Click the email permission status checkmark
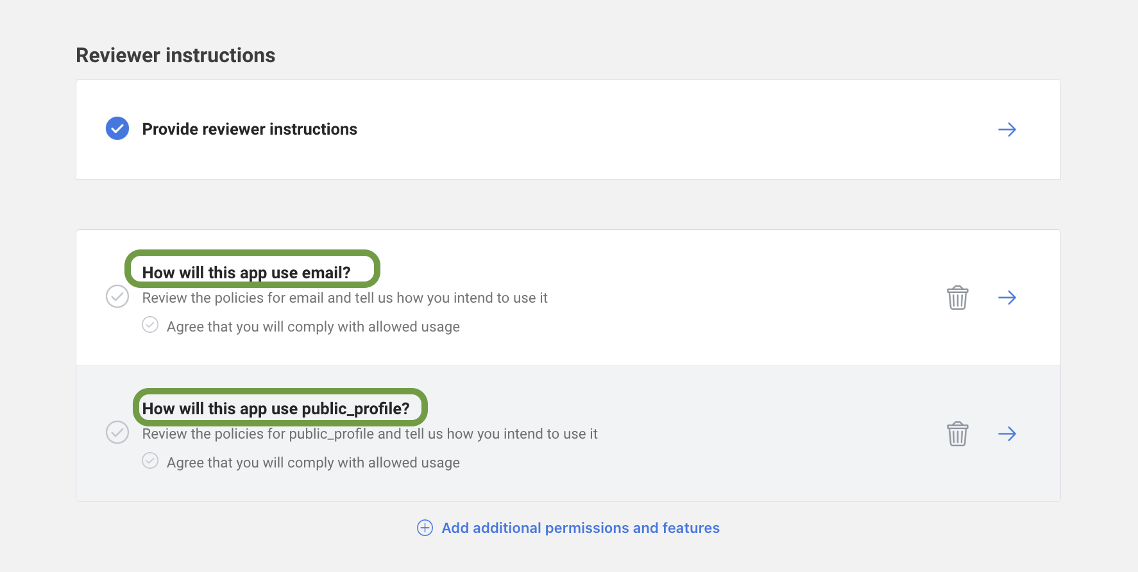This screenshot has width=1138, height=572. [117, 296]
